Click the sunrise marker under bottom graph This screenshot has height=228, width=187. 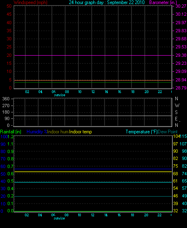59,218
